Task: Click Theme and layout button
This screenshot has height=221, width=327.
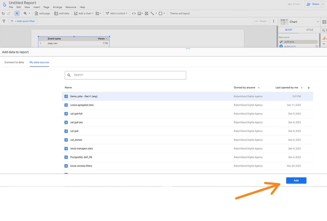Action: [x=180, y=14]
